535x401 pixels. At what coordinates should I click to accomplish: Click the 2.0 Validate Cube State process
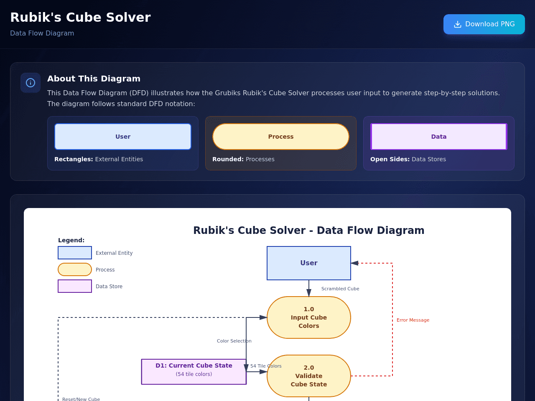pos(309,376)
